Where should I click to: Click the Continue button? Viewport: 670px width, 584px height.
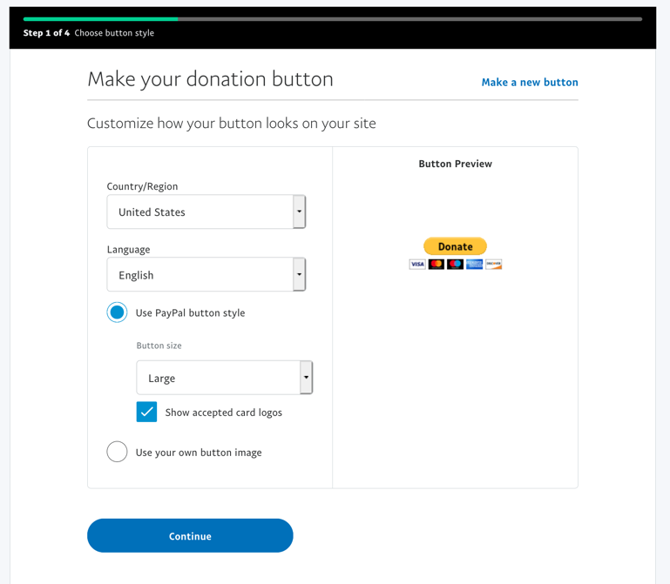coord(190,536)
